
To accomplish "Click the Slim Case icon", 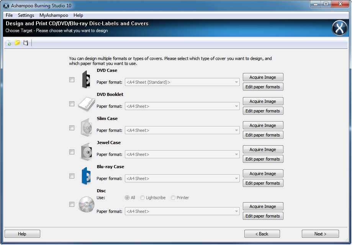I will click(x=86, y=128).
